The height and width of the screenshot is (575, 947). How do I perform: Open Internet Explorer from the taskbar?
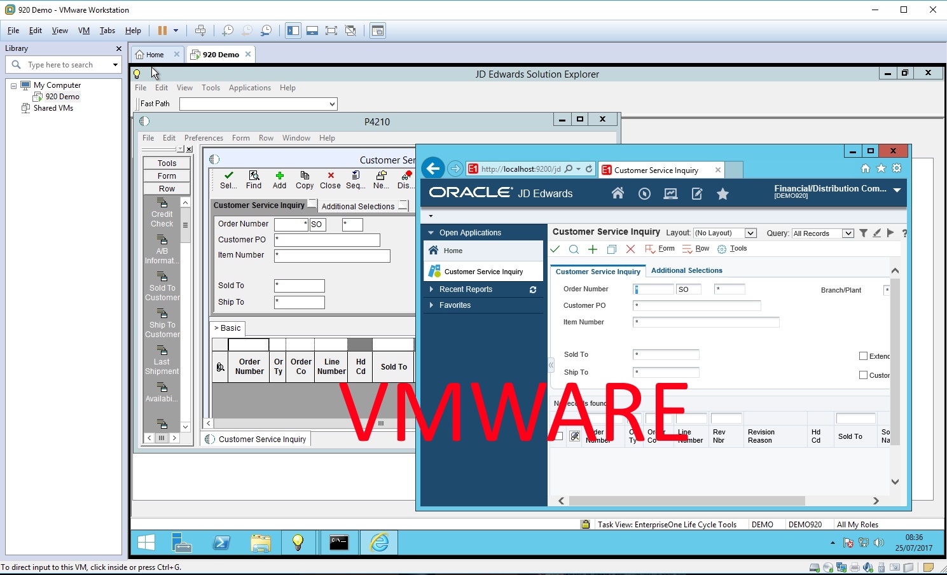[379, 543]
